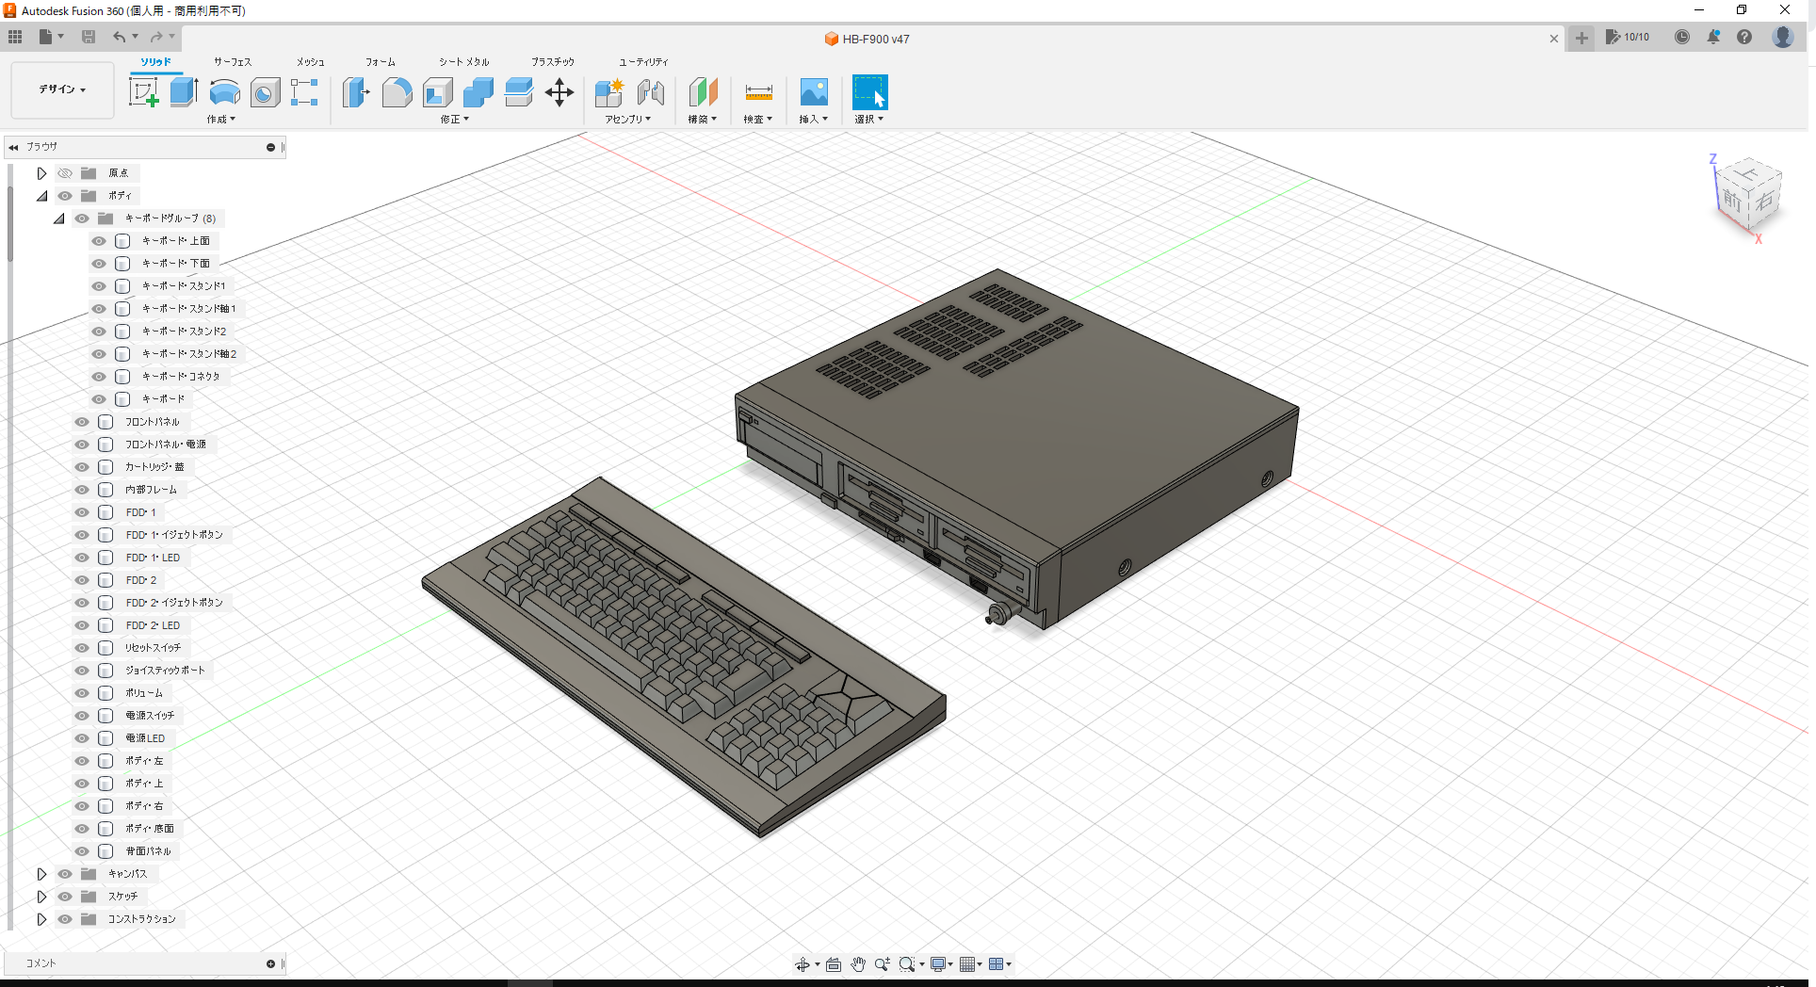Hide the キーボード・上面 body
Screen dimensions: 1816x987
pyautogui.click(x=98, y=240)
